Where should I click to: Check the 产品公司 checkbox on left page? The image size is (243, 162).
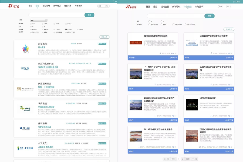coord(54,29)
